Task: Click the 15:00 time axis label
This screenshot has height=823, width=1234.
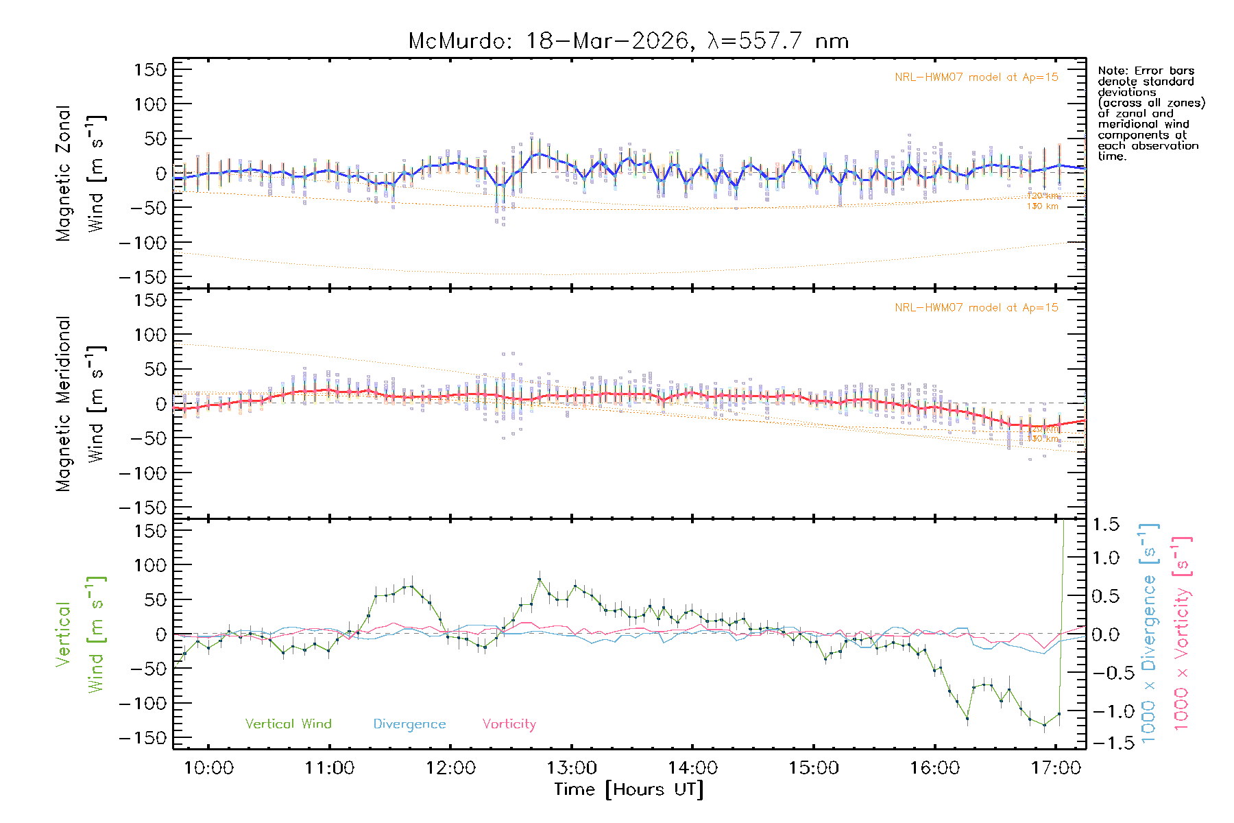Action: 814,768
